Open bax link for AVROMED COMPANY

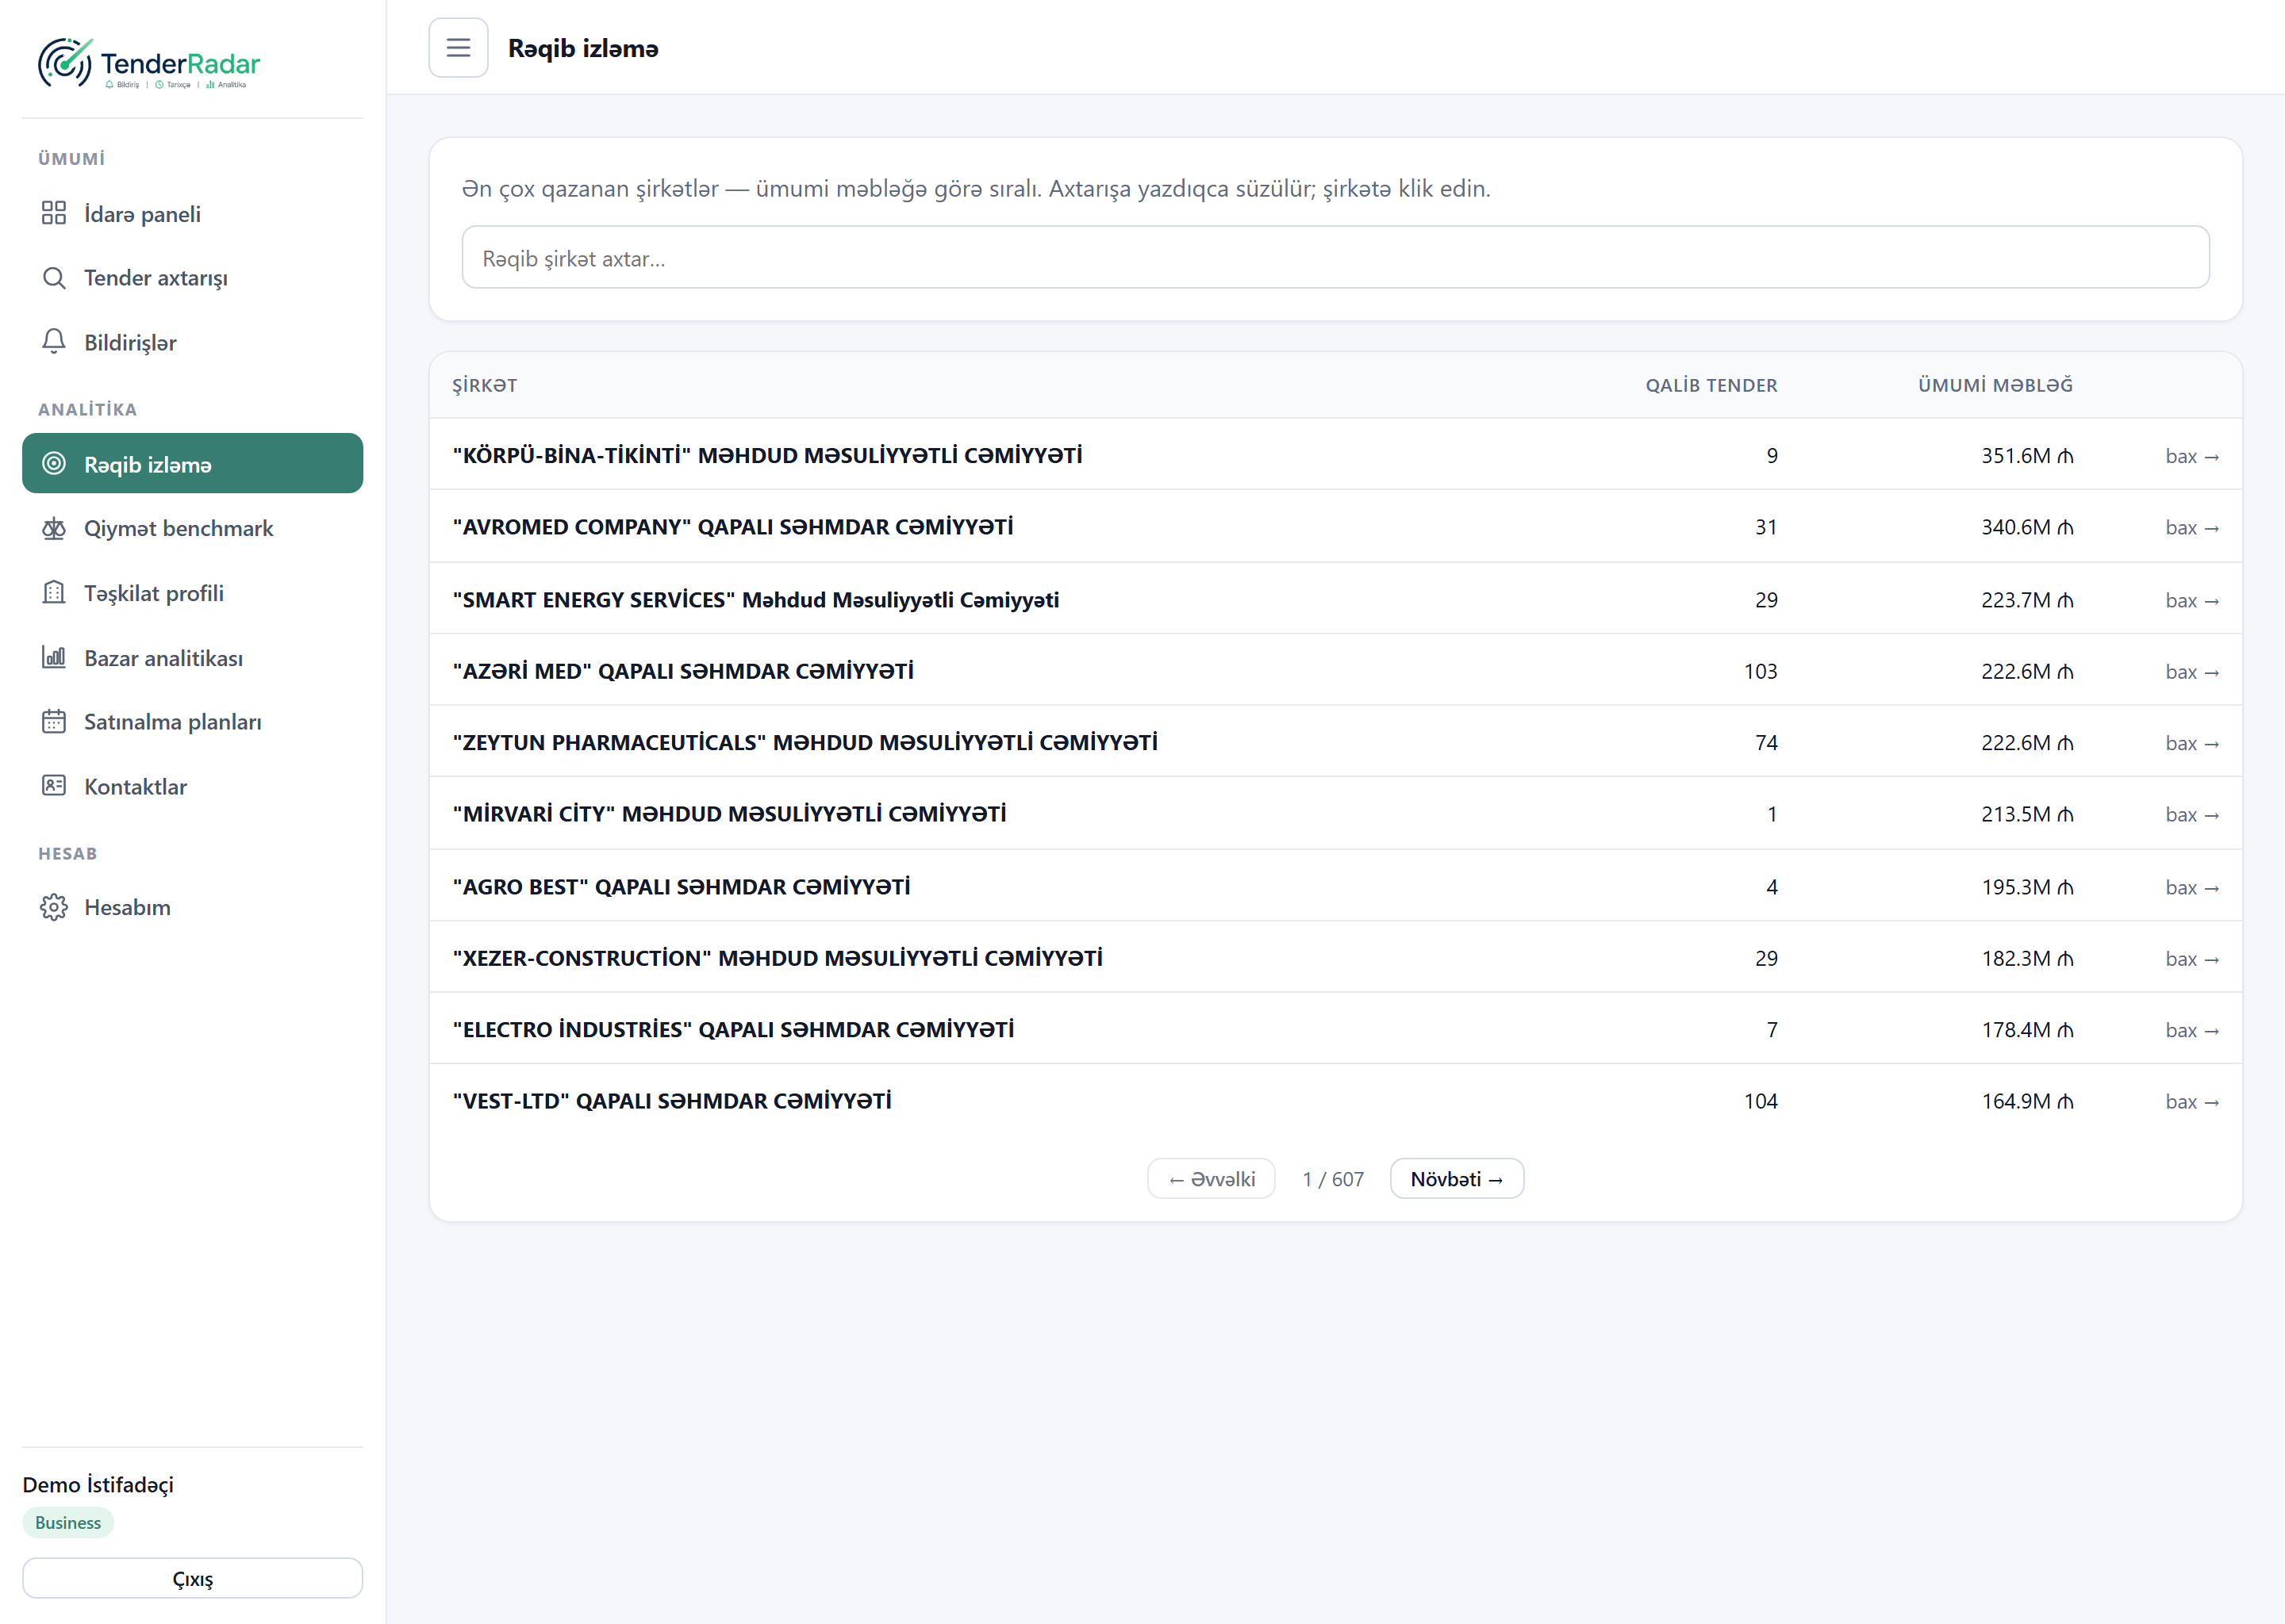2192,527
